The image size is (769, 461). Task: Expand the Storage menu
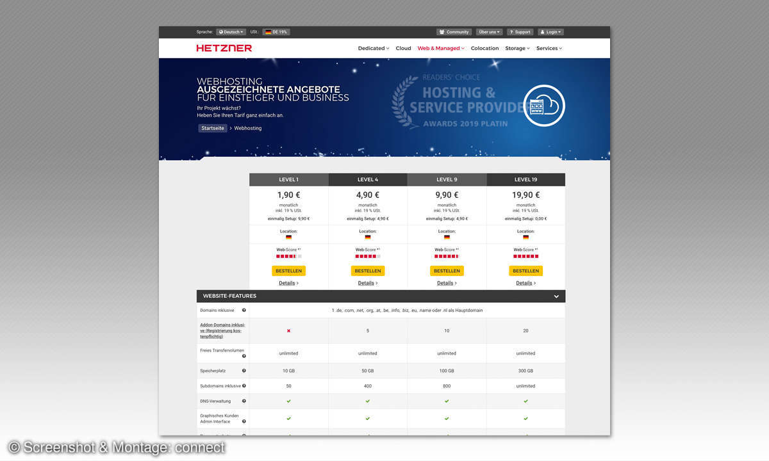click(x=517, y=48)
